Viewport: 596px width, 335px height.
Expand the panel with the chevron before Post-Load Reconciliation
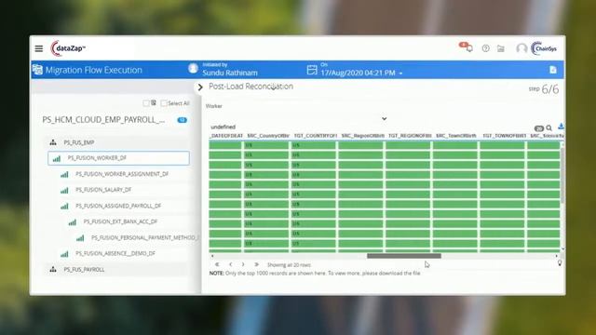click(200, 87)
